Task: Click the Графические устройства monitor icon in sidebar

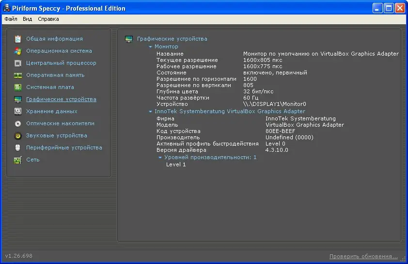Action: [18, 100]
